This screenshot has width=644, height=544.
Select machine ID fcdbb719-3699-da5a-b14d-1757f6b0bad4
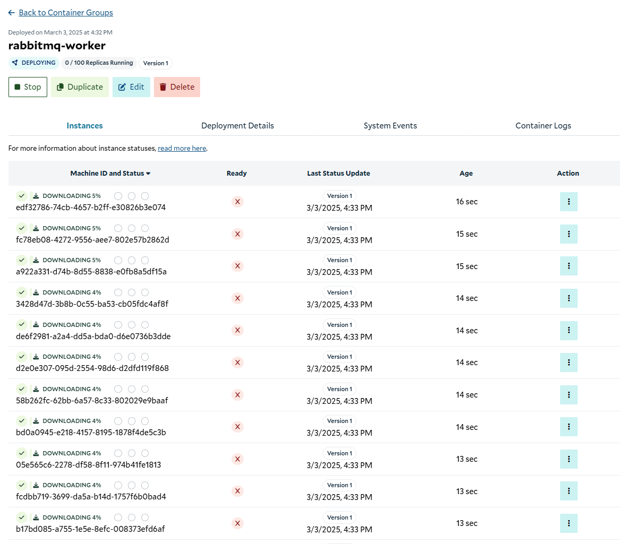tap(91, 497)
